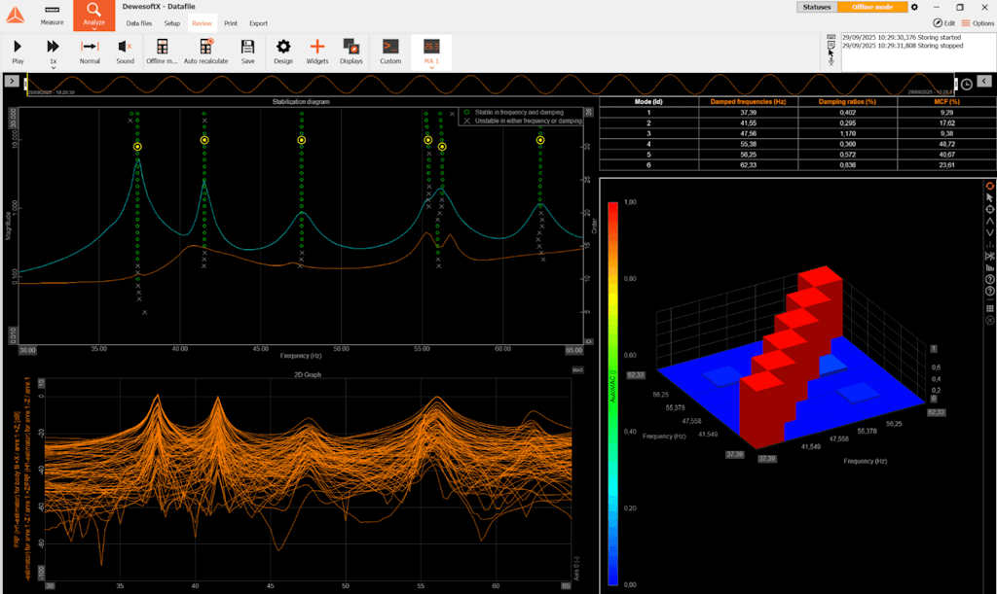The height and width of the screenshot is (594, 997).
Task: Select damped frequency cell 56,25
Action: pos(748,155)
